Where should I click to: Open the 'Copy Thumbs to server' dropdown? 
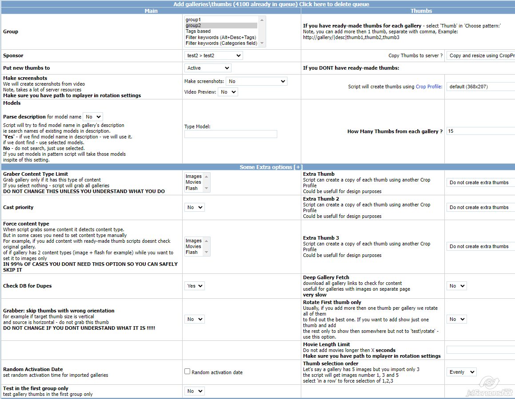point(481,56)
